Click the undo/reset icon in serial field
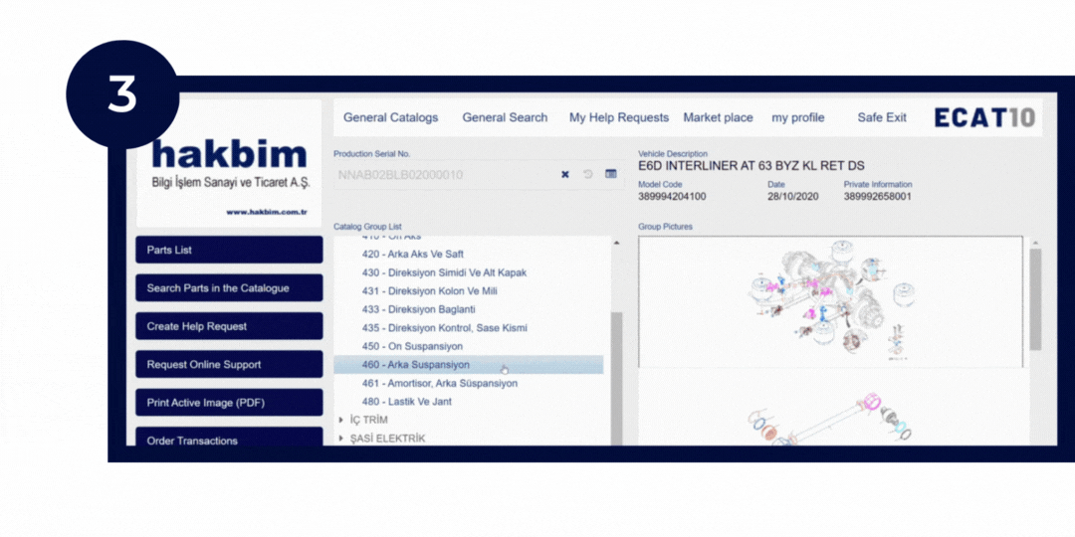 click(587, 175)
